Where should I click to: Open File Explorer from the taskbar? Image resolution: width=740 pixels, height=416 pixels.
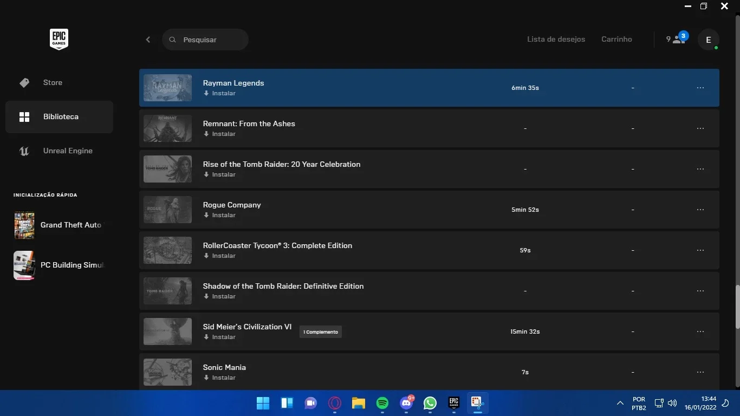pos(359,403)
